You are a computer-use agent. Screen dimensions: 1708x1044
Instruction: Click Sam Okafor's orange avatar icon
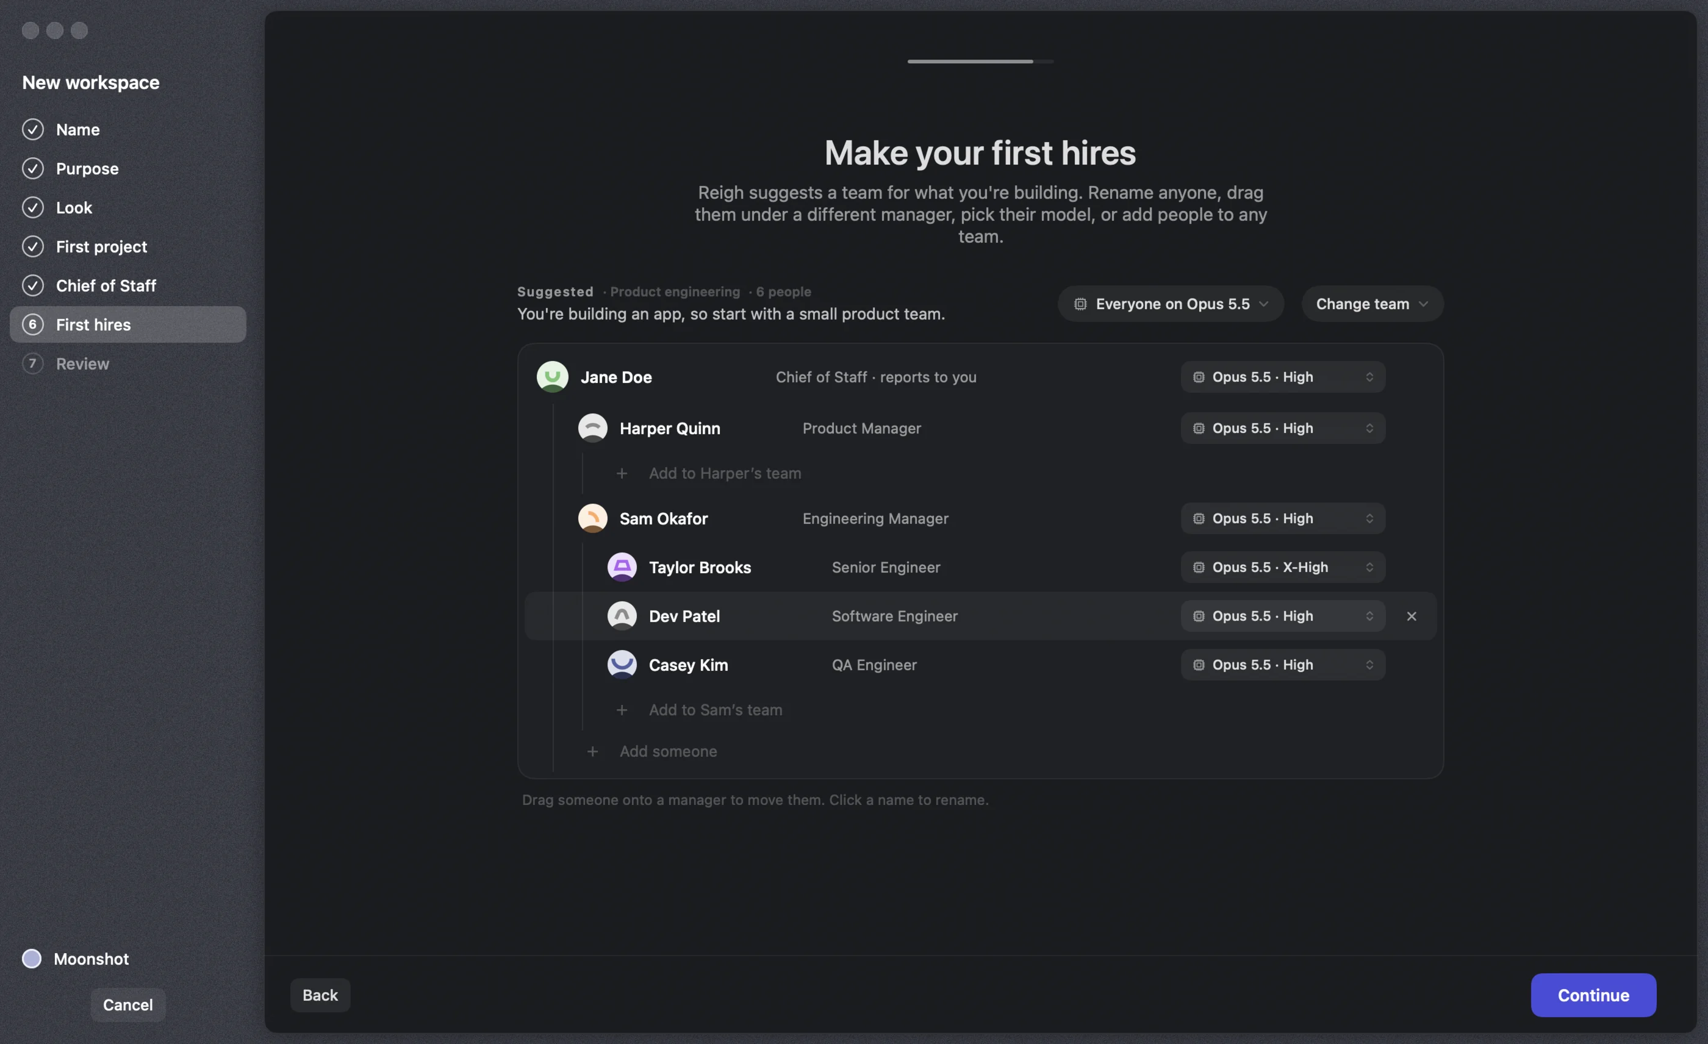[x=593, y=518]
